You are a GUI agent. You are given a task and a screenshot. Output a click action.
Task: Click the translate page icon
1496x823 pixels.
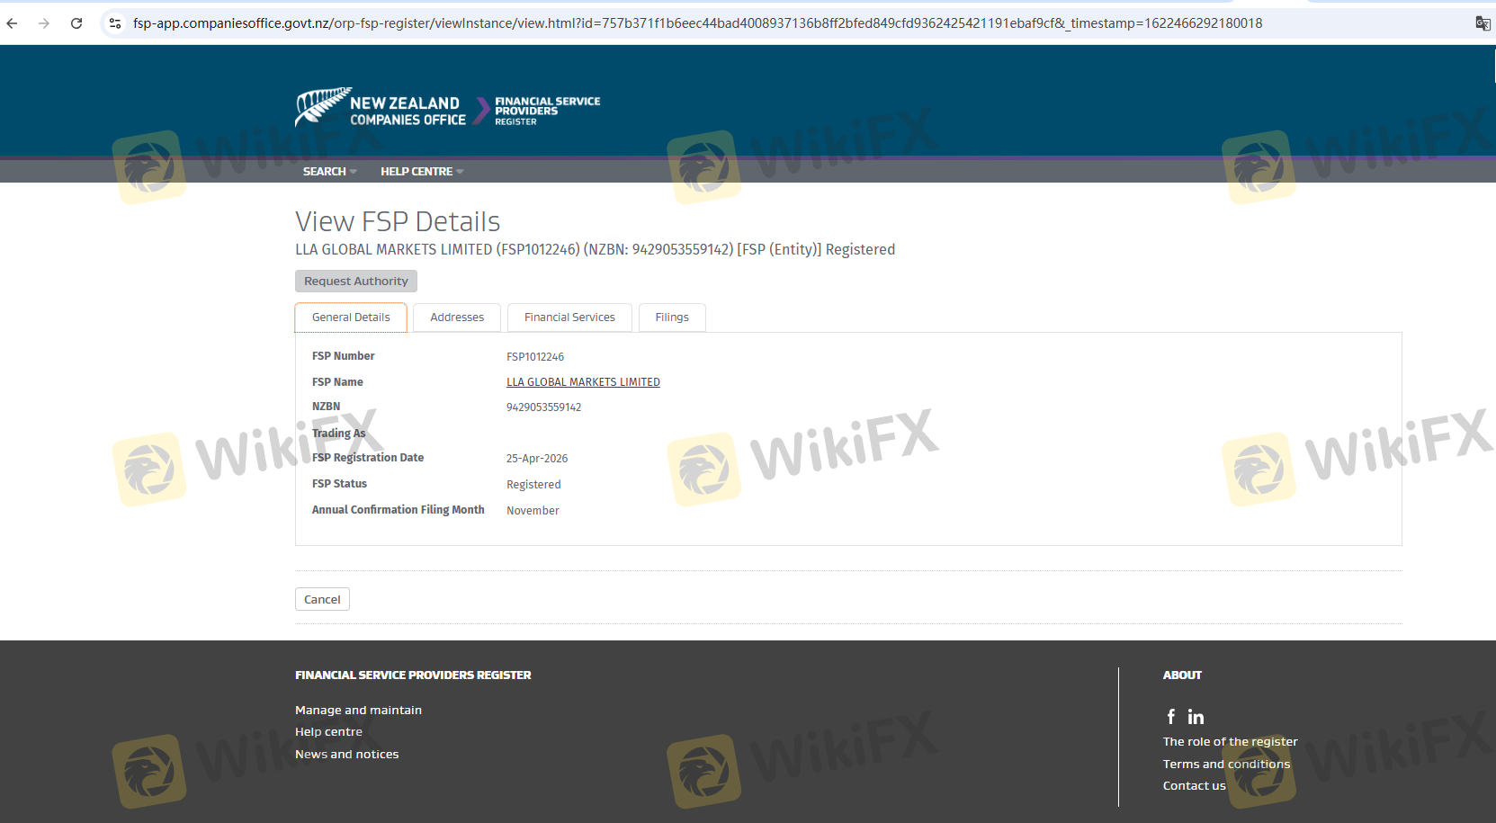click(x=1483, y=23)
